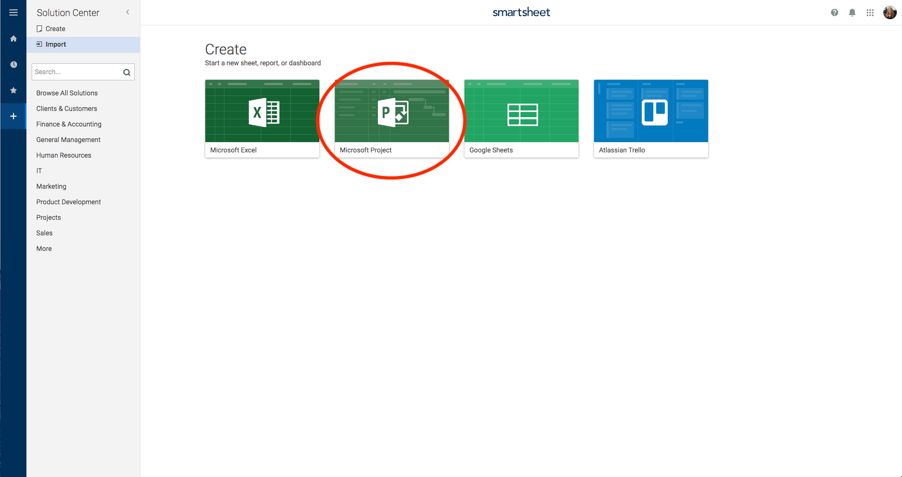Screen dimensions: 902x477
Task: Open the user profile avatar
Action: (x=890, y=12)
